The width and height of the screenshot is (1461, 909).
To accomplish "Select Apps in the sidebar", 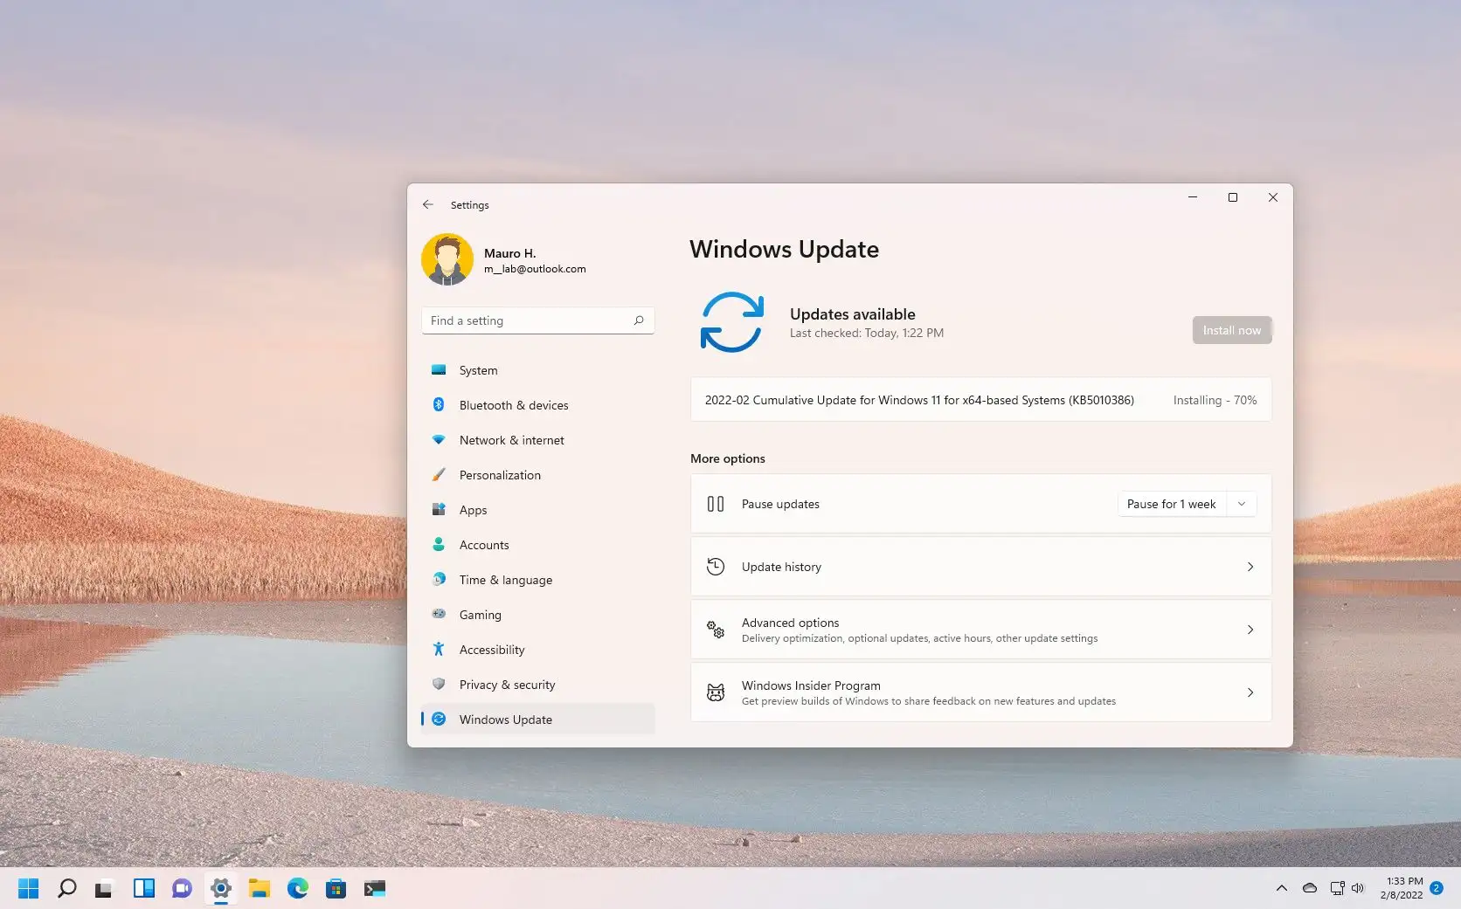I will (x=537, y=510).
